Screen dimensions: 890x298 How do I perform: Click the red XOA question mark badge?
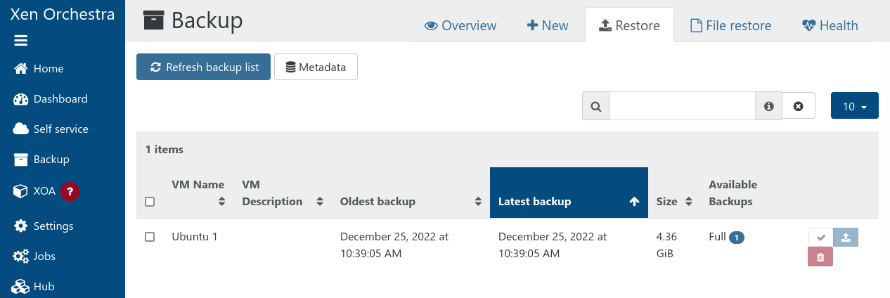click(x=70, y=191)
